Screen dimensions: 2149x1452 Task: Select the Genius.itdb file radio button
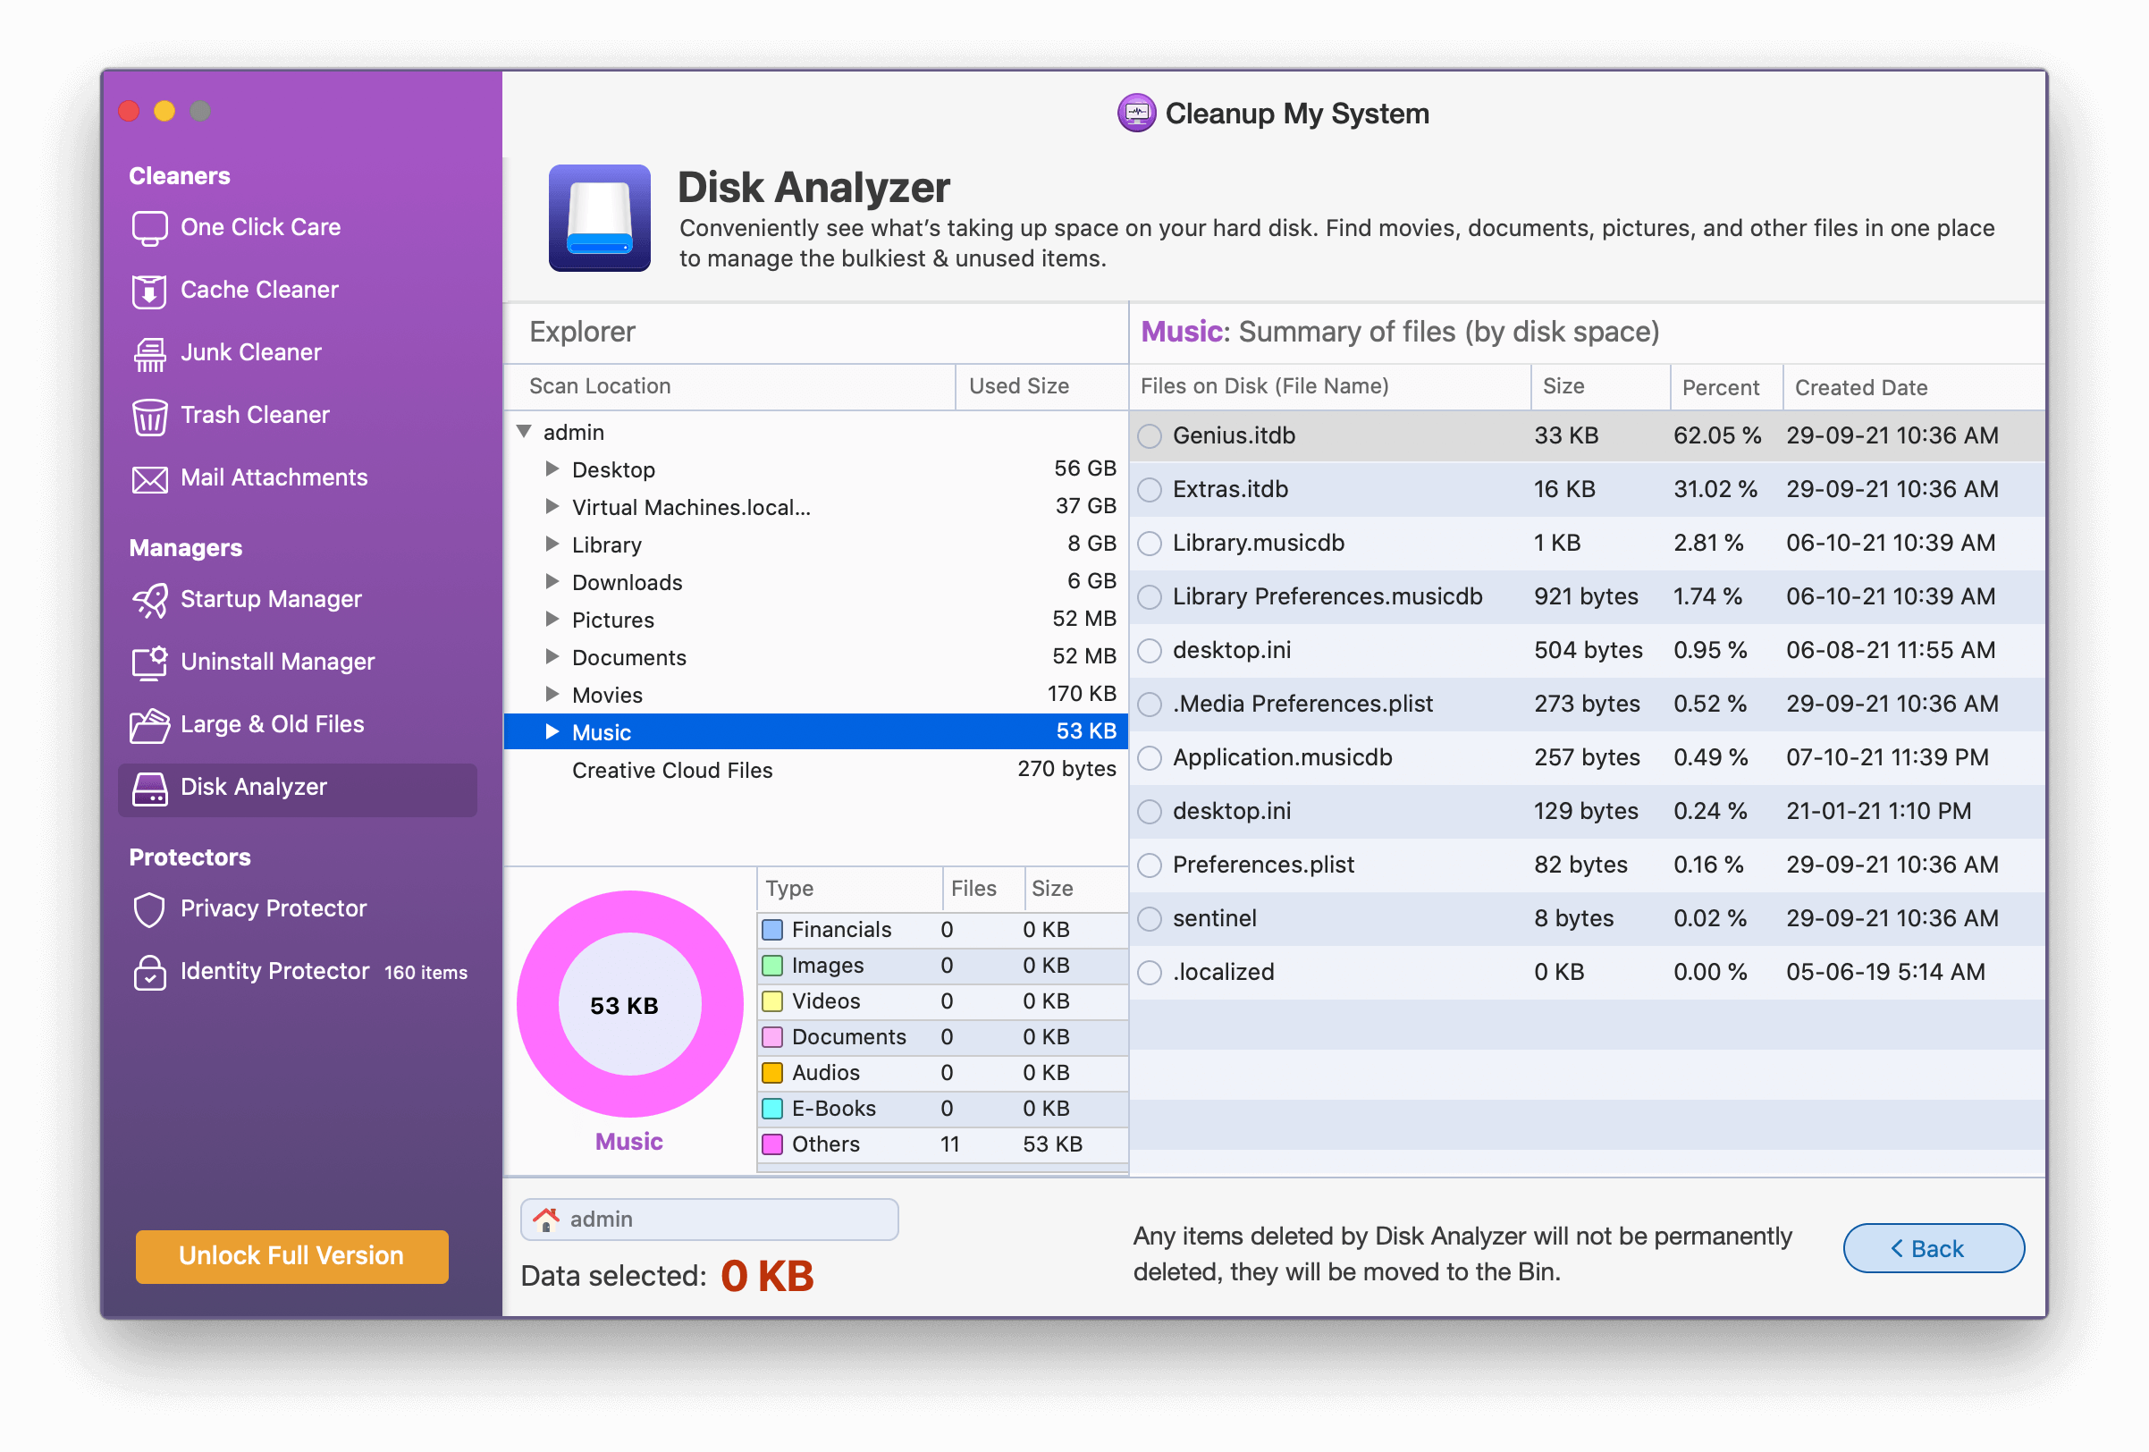[1150, 436]
